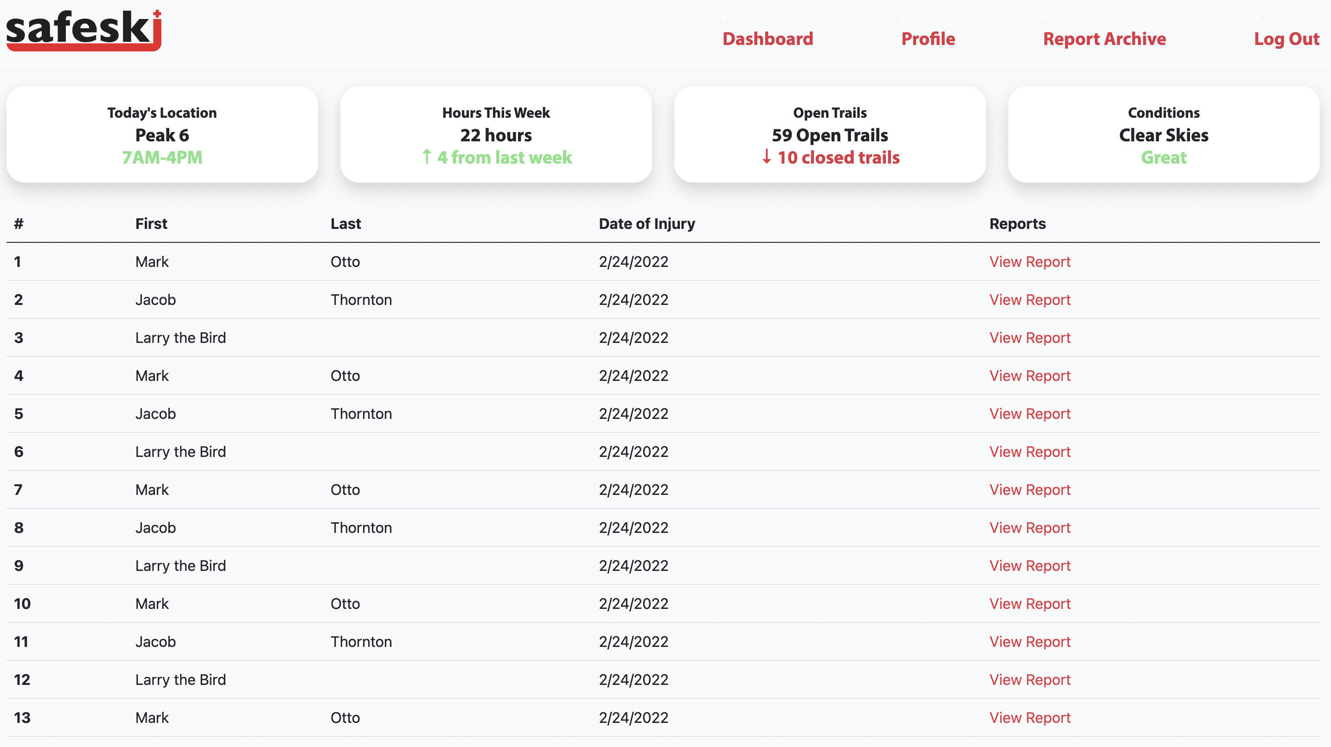
Task: Click the safeski logo
Action: (83, 30)
